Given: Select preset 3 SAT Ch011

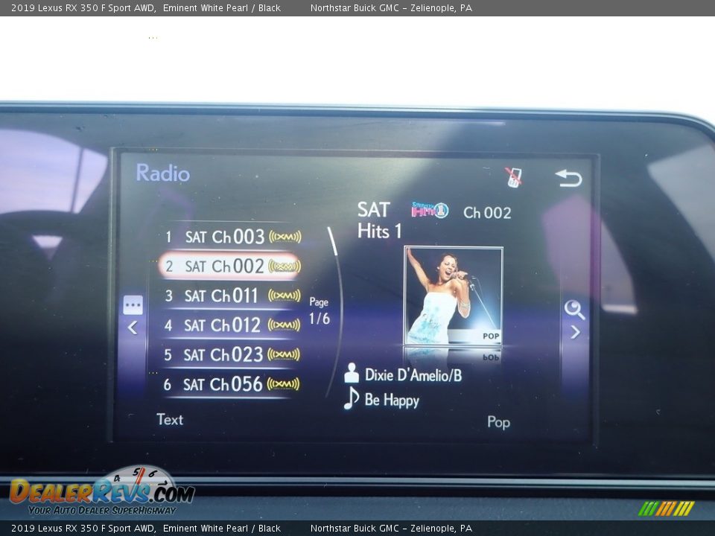Looking at the screenshot, I should [x=223, y=296].
